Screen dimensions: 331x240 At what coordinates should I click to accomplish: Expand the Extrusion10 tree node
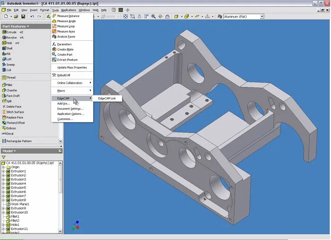[x=3, y=213]
